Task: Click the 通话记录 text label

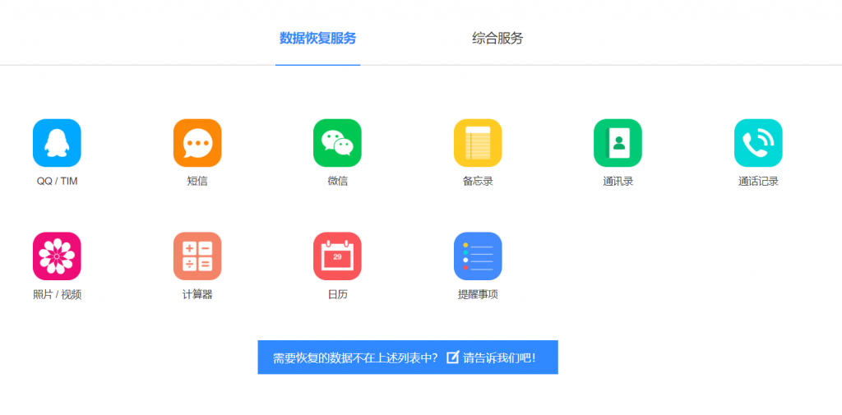Action: coord(757,182)
